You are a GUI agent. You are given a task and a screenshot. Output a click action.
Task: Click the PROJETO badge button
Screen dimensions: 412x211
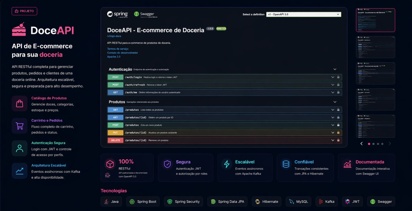pos(24,11)
